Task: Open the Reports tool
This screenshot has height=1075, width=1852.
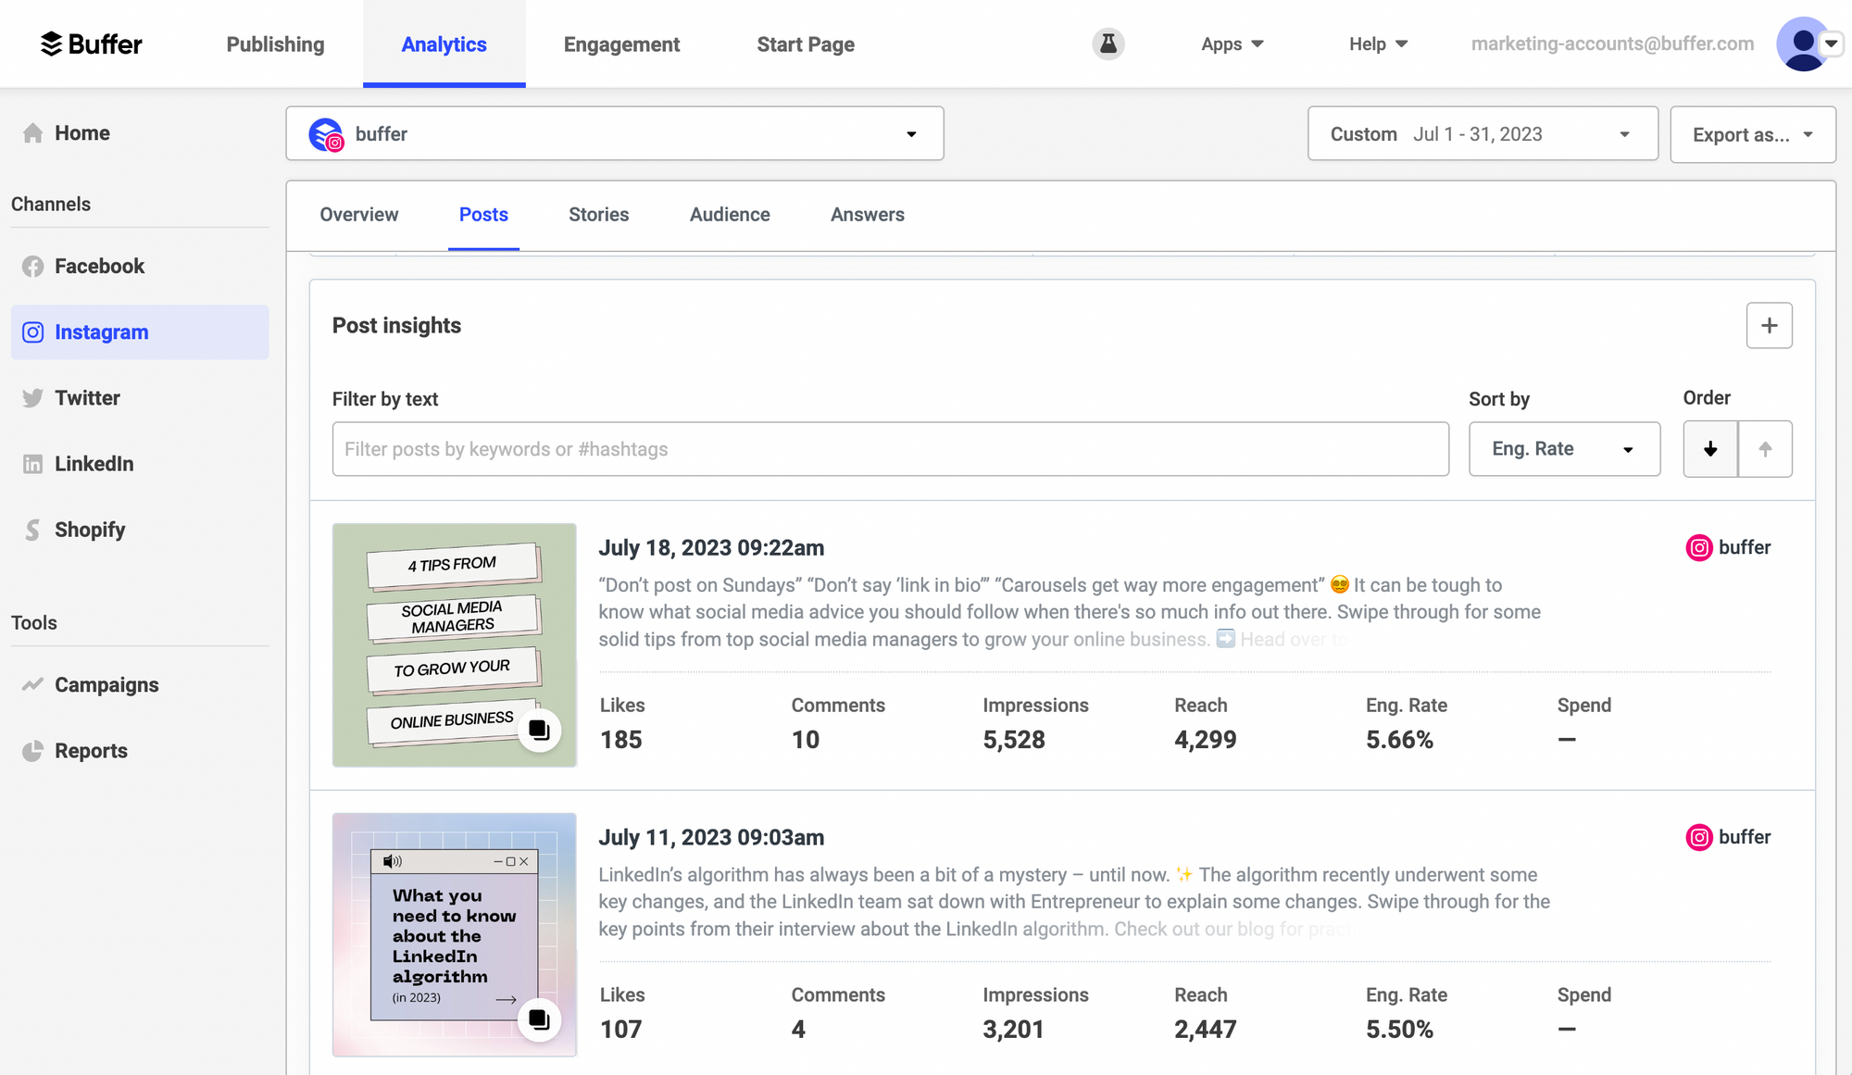Action: pos(91,751)
